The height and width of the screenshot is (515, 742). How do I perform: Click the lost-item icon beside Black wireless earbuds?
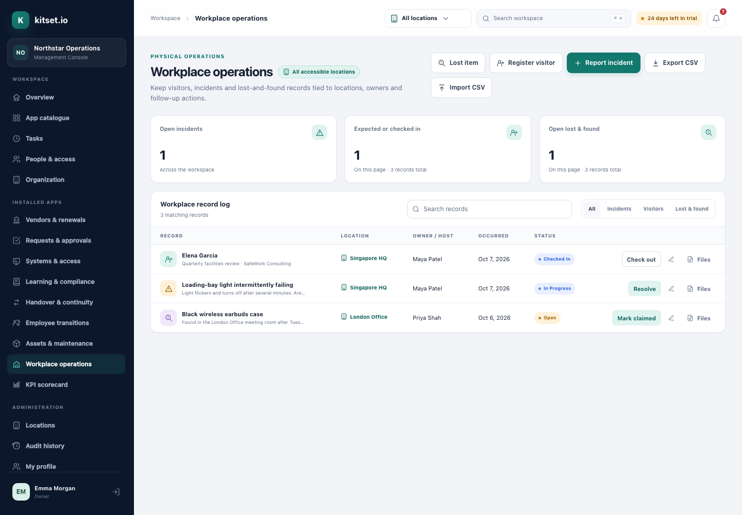click(168, 318)
